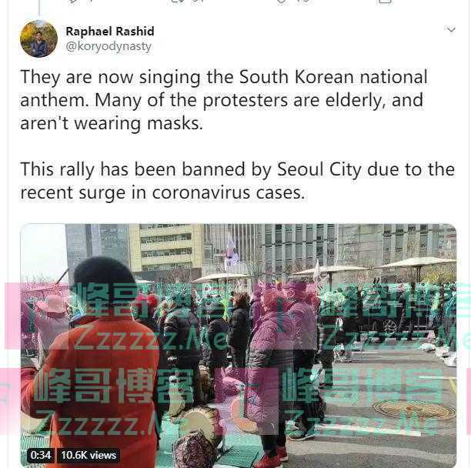The height and width of the screenshot is (468, 471).
Task: Click the reply icon on previous tweet
Action: click(73, 2)
